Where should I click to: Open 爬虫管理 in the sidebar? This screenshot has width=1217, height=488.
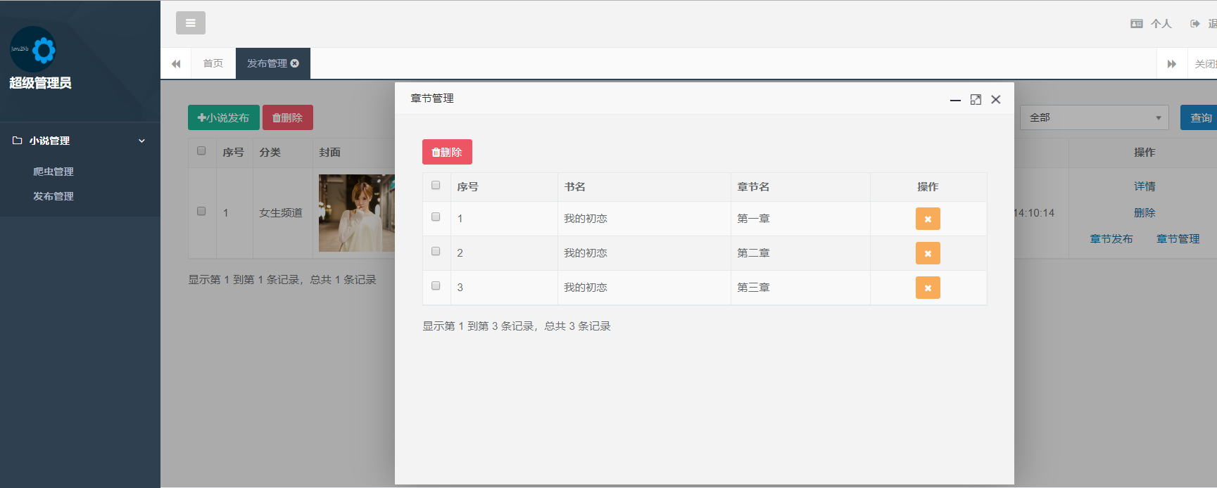click(x=53, y=172)
